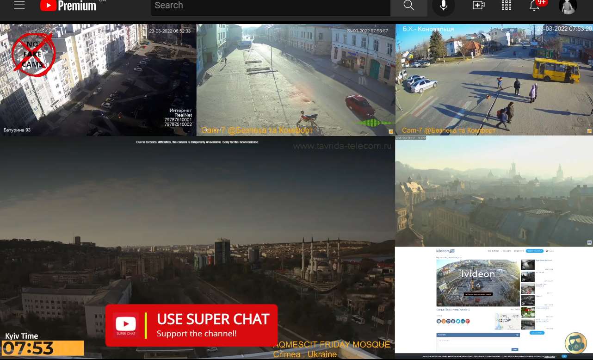Click the Aqmescit Friday Mosque caption
The image size is (593, 360).
pos(333,345)
